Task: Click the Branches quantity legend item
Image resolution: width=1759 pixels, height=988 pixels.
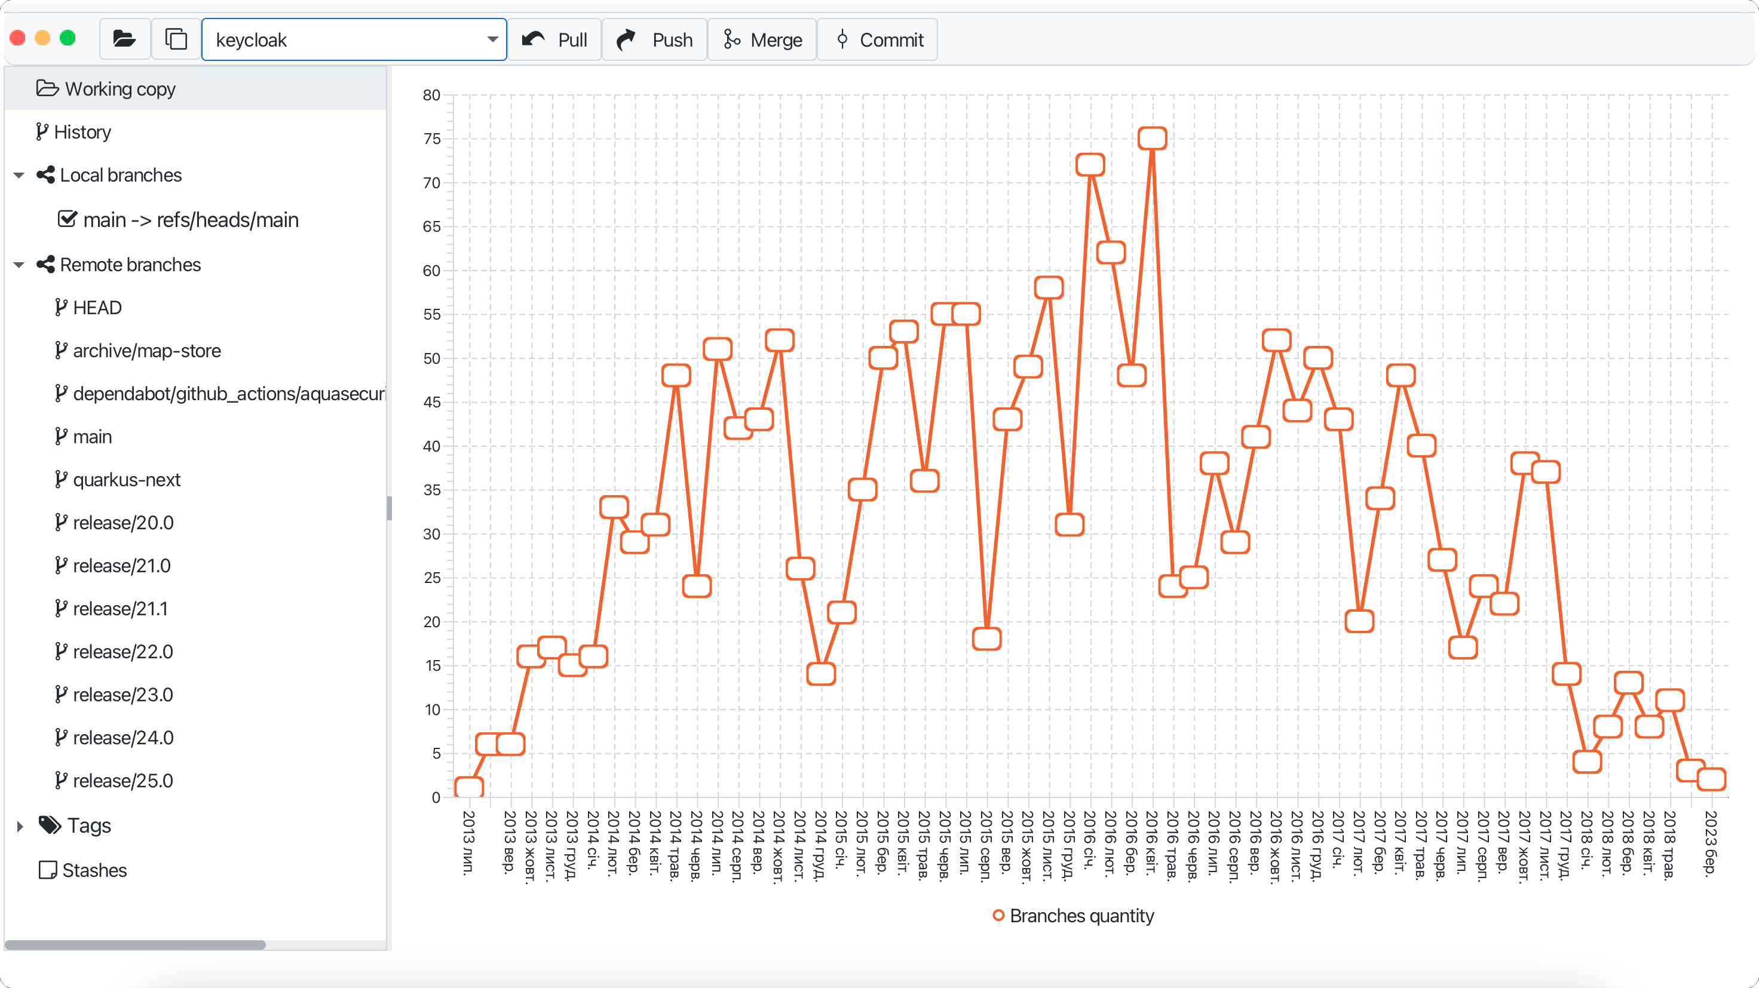Action: click(1072, 916)
